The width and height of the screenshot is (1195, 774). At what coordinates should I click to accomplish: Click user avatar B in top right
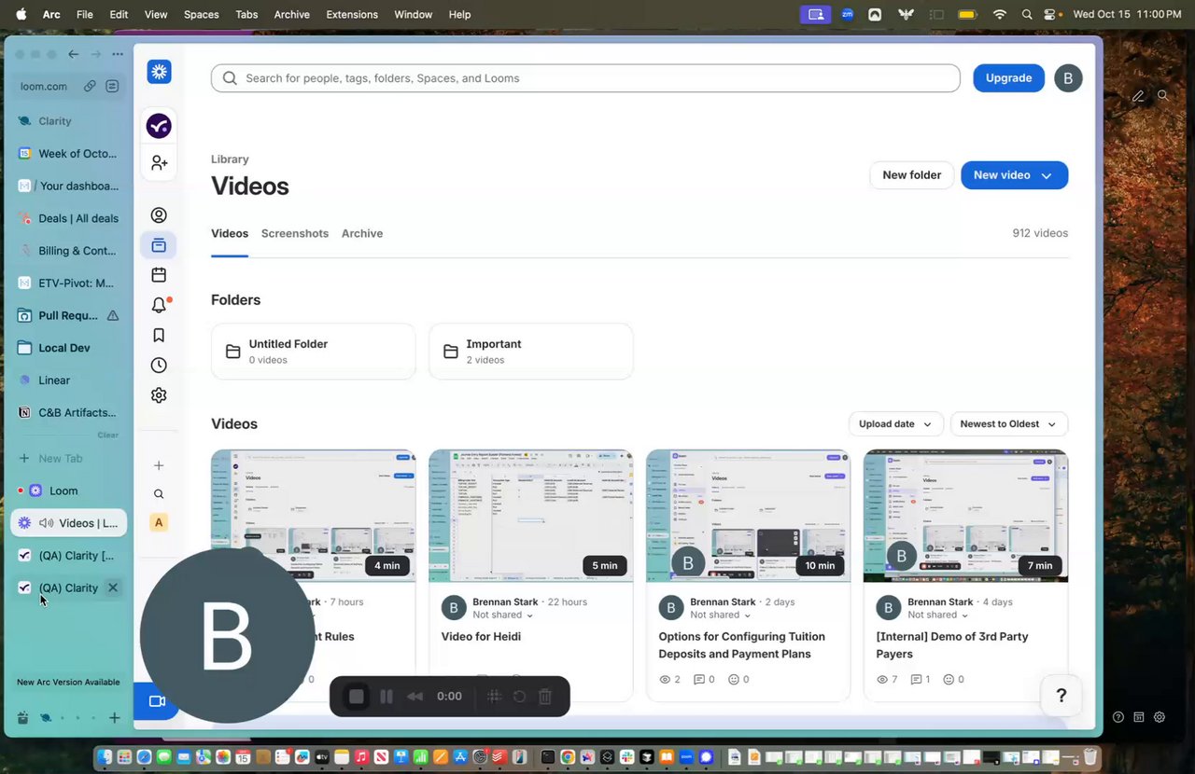tap(1068, 78)
